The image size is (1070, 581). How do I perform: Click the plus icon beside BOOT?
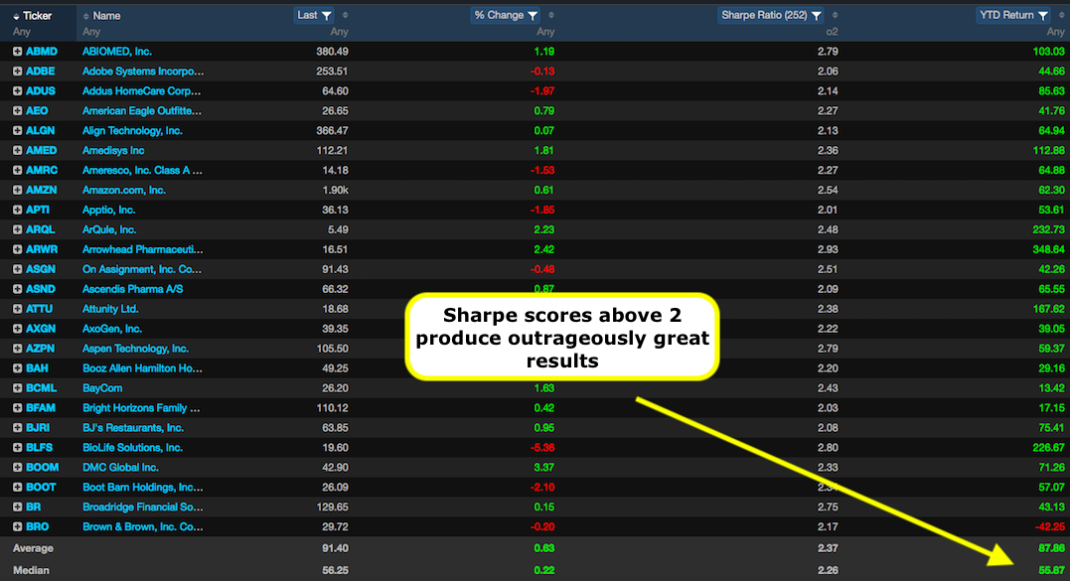click(17, 487)
